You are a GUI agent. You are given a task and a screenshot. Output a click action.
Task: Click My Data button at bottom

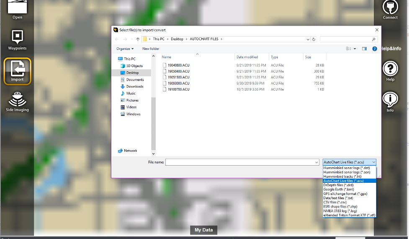coord(204,230)
